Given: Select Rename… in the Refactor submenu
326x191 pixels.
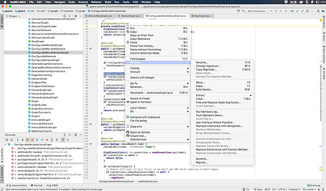Looking at the screenshot, I should (x=202, y=62).
